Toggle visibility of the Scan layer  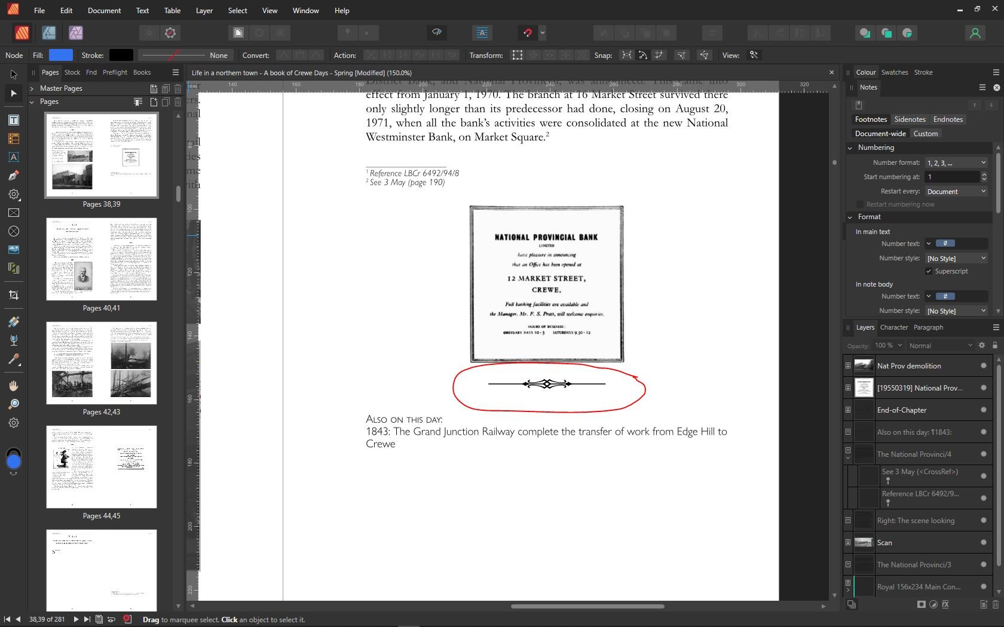tap(984, 542)
